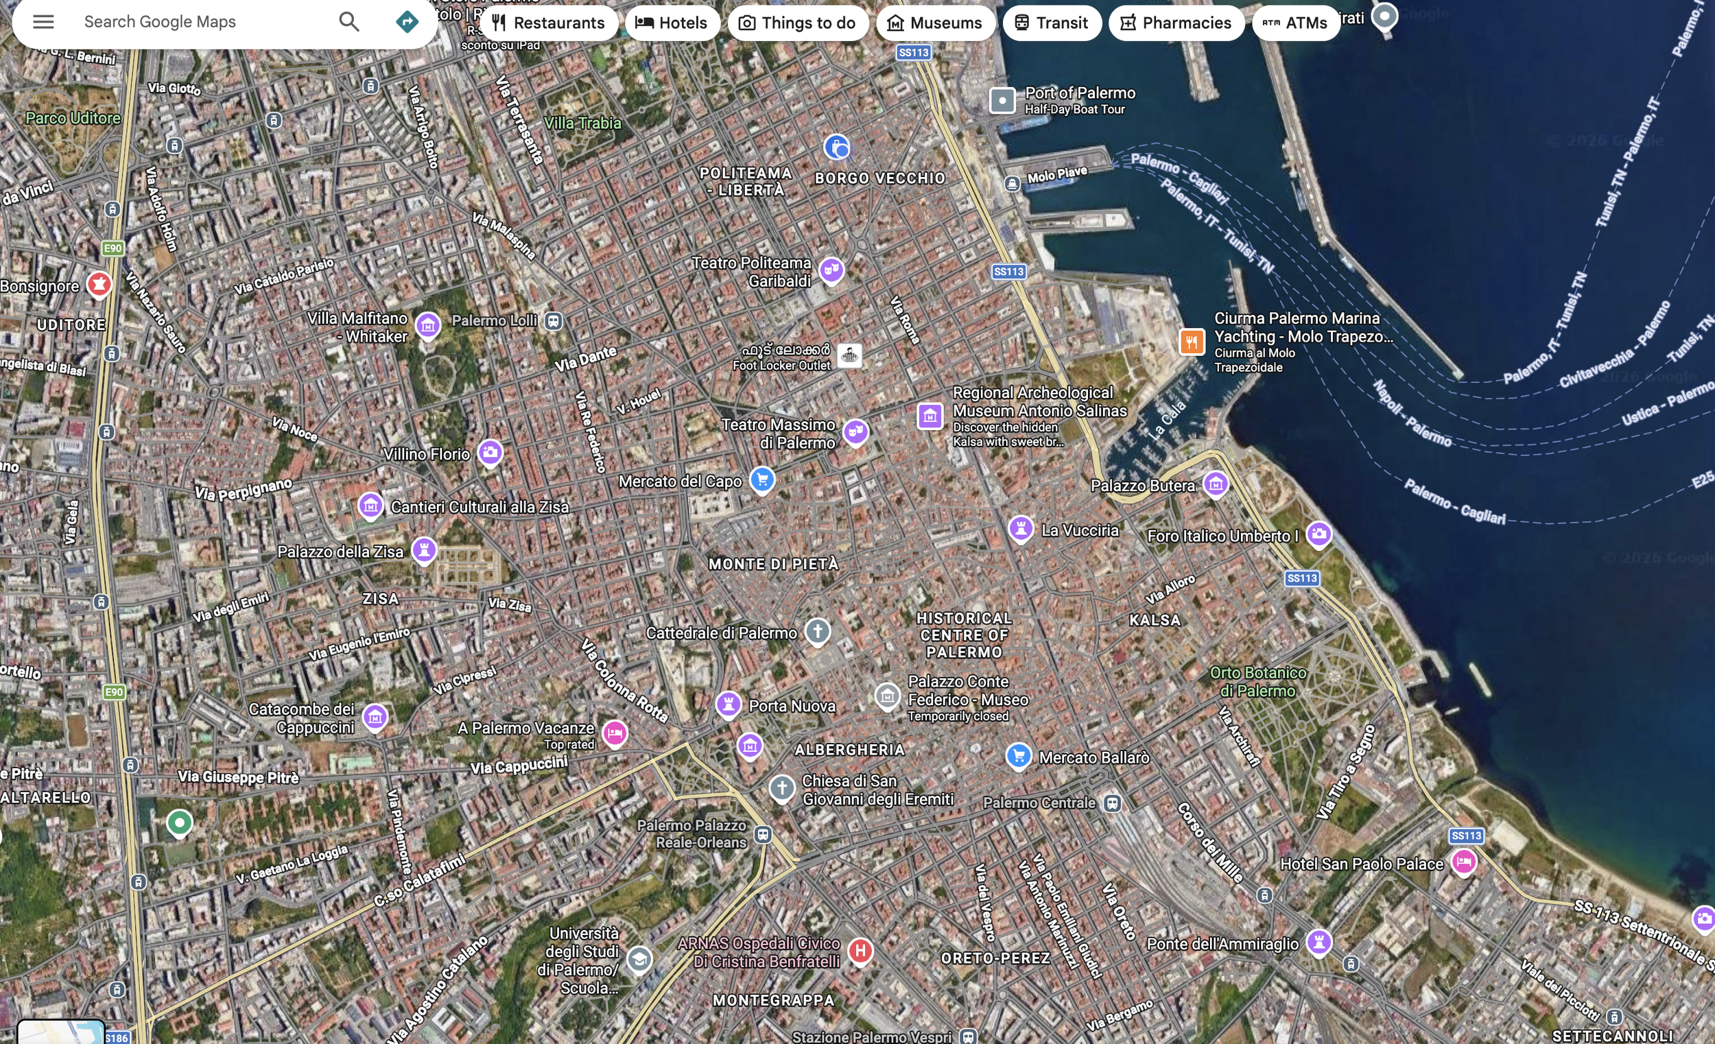The width and height of the screenshot is (1715, 1044).
Task: Toggle map layers thumbnail at bottom-left
Action: coord(60,1032)
